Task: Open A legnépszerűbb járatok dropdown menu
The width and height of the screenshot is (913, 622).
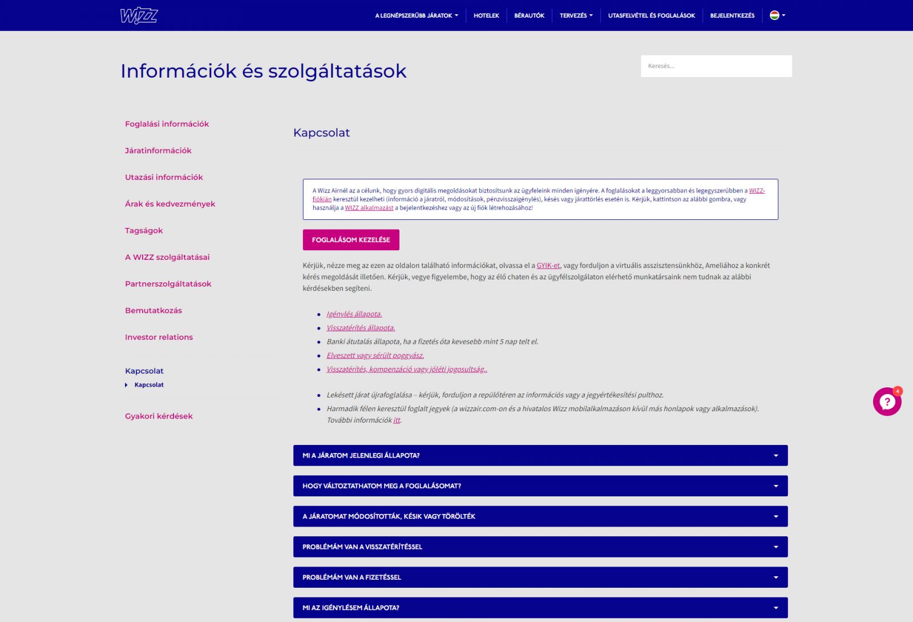Action: 417,15
